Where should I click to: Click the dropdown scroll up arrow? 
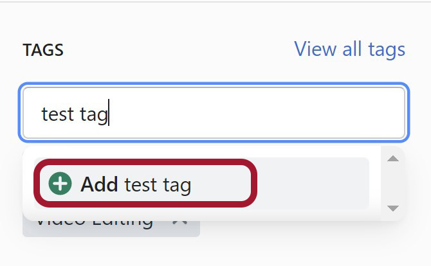(393, 159)
